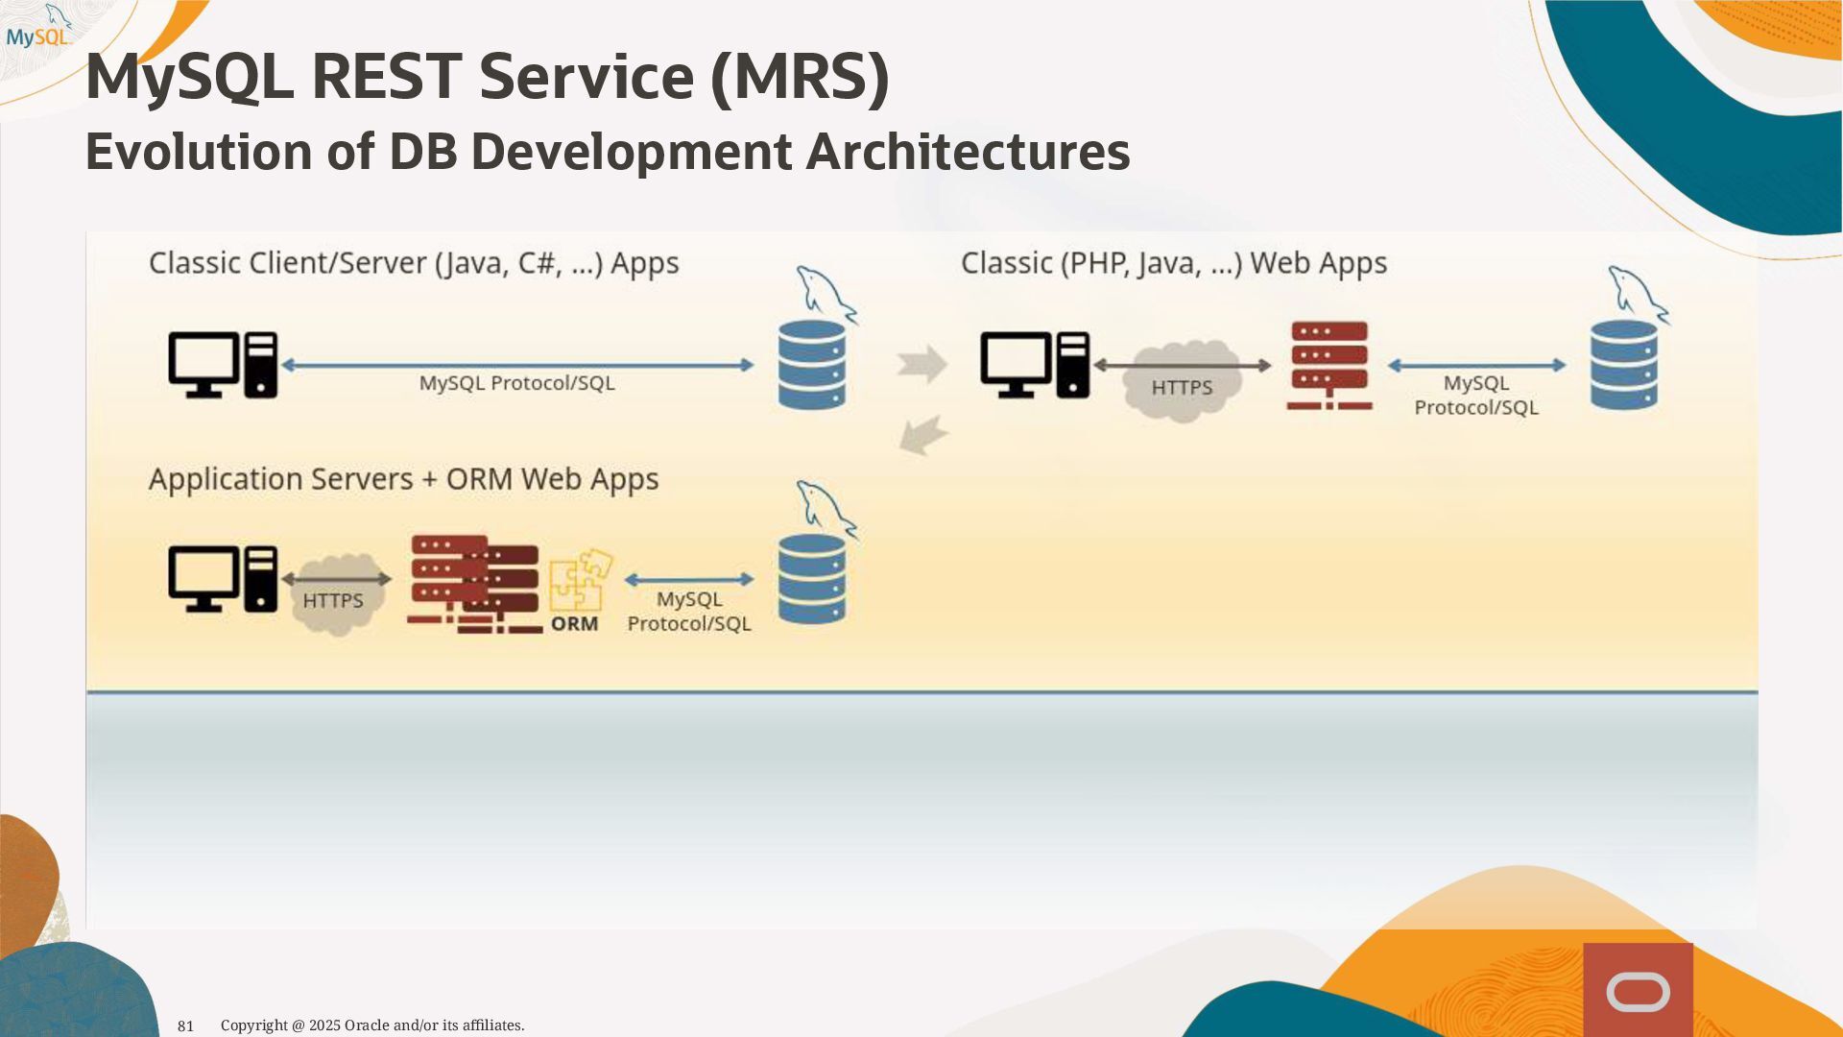The width and height of the screenshot is (1843, 1037).
Task: Click the down-left gray evolution arrow
Action: [923, 435]
